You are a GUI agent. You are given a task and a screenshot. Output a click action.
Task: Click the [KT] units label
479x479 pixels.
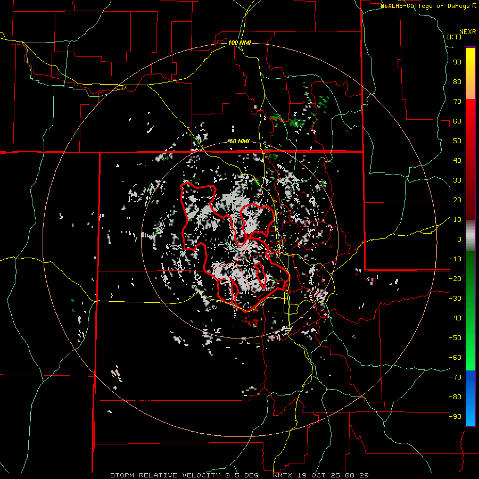click(454, 37)
